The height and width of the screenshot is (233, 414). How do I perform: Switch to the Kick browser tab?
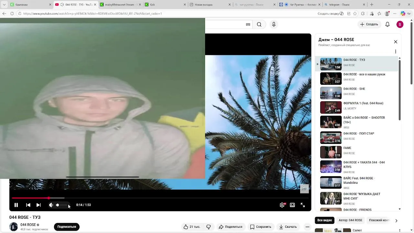pyautogui.click(x=165, y=5)
